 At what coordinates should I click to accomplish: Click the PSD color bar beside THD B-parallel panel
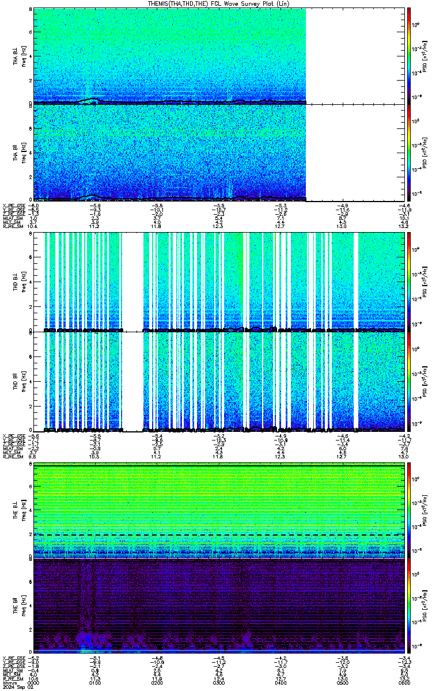pyautogui.click(x=409, y=381)
